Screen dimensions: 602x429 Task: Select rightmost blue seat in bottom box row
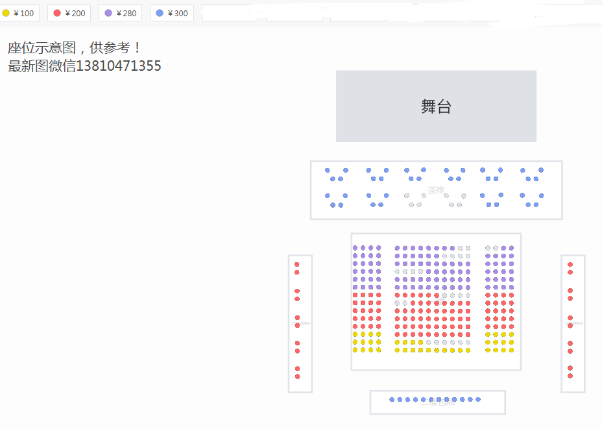tap(478, 399)
